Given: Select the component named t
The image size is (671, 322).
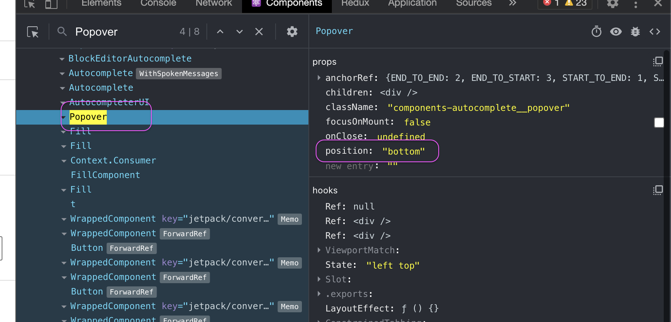Looking at the screenshot, I should 73,204.
